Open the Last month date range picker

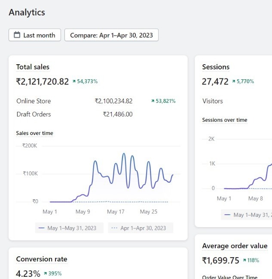point(35,35)
